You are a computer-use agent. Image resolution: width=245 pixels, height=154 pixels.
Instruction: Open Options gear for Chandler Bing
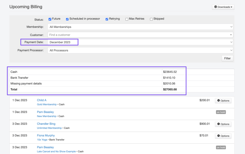point(223,124)
